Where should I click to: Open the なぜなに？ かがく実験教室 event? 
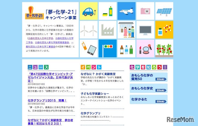pos(98,74)
